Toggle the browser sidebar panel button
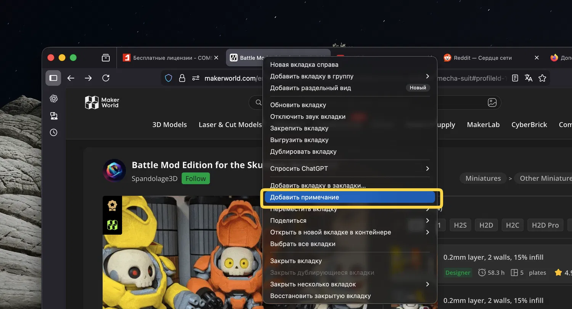 pyautogui.click(x=53, y=78)
